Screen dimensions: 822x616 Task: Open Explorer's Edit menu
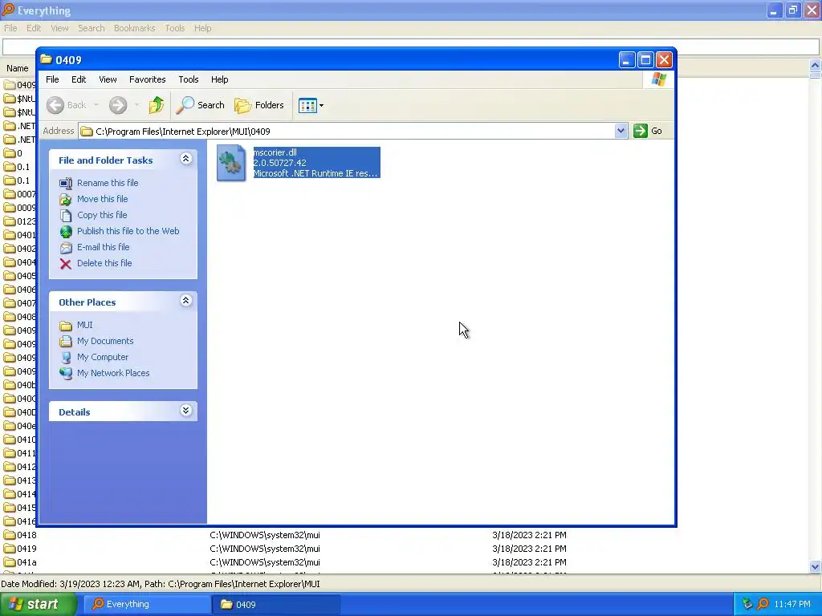point(79,79)
